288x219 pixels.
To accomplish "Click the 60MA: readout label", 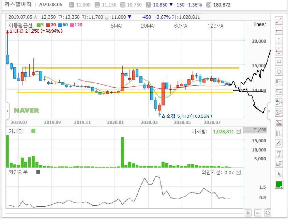I will click(181, 26).
